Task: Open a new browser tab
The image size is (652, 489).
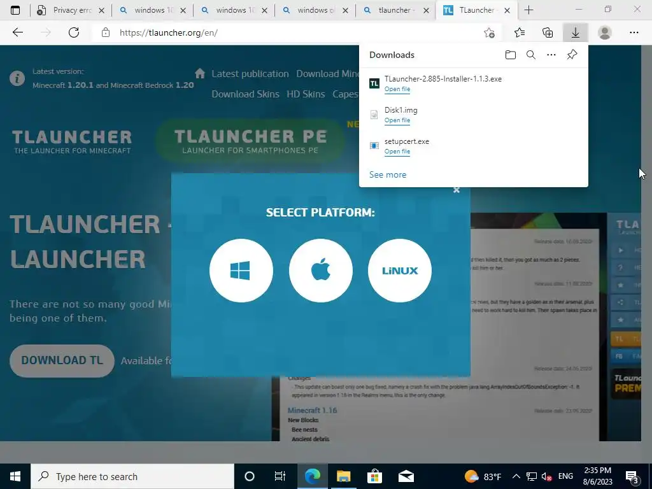Action: point(529,10)
